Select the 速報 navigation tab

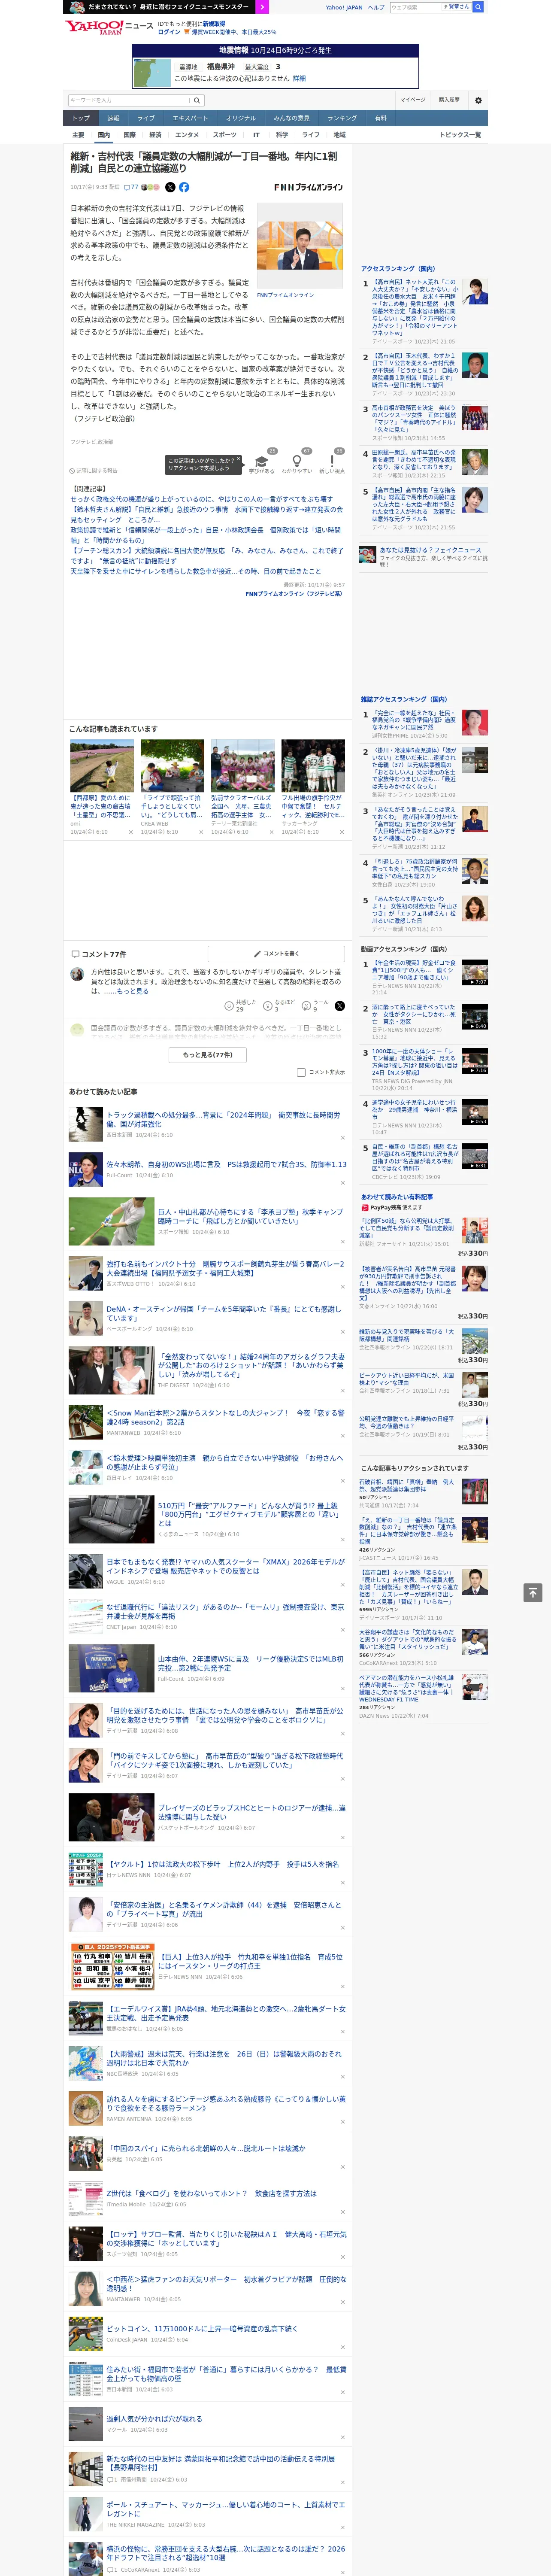coord(113,118)
